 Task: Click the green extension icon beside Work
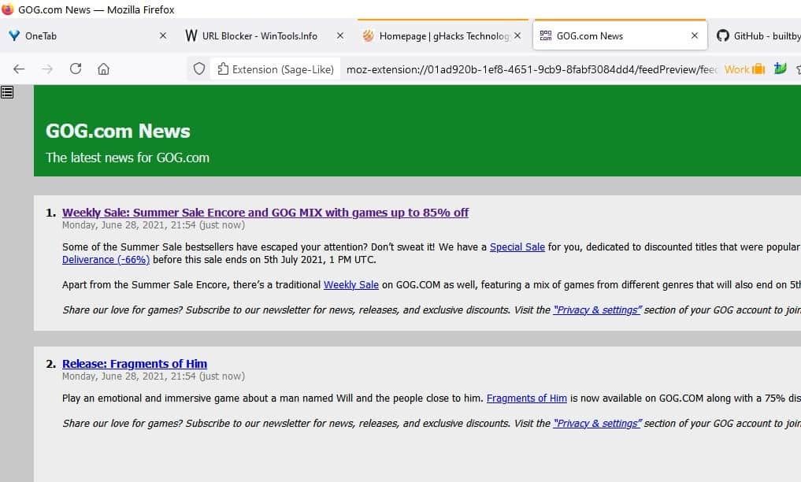[780, 69]
